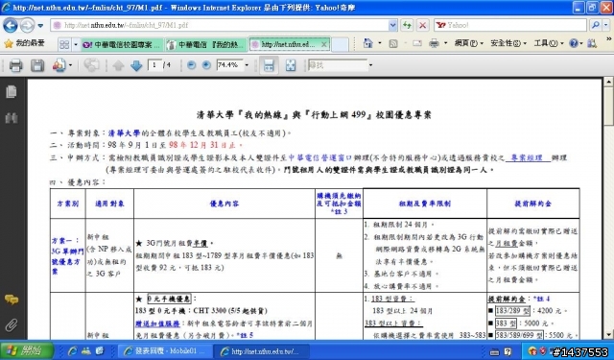Viewport: 614px width, 360px height.
Task: Refresh the page with the green arrows icon
Action: click(x=407, y=26)
